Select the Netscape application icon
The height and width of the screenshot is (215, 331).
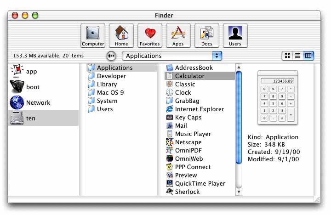click(170, 142)
